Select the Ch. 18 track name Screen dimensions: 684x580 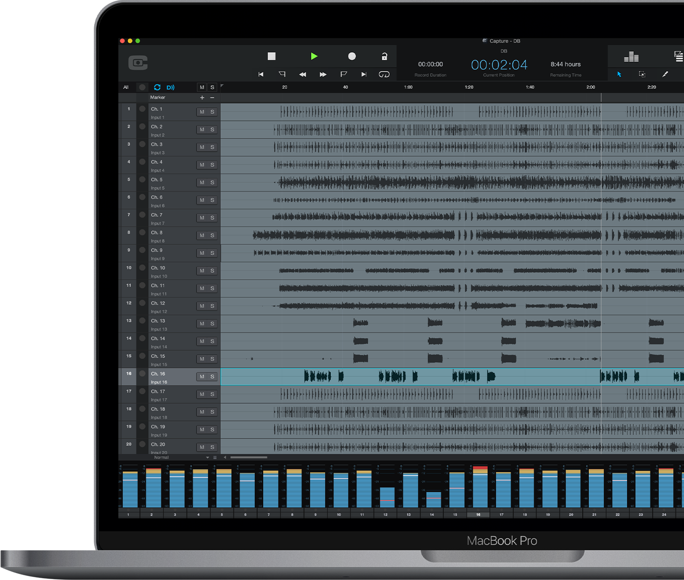158,409
